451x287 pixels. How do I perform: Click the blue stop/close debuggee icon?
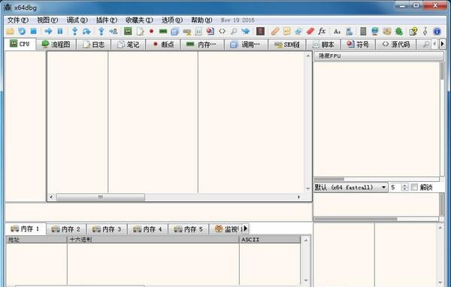[x=34, y=31]
